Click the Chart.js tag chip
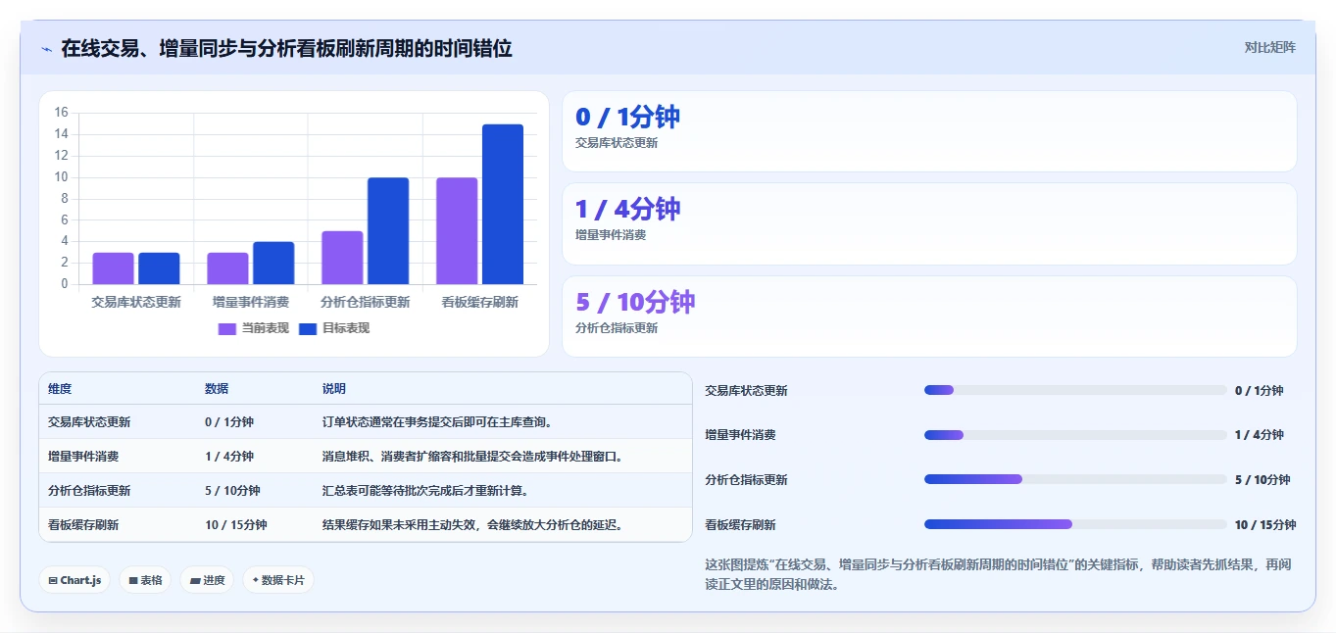 (x=74, y=580)
